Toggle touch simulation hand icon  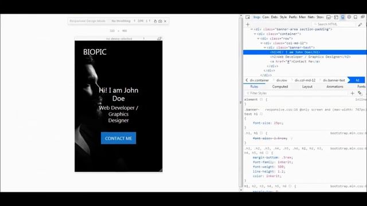(155, 21)
